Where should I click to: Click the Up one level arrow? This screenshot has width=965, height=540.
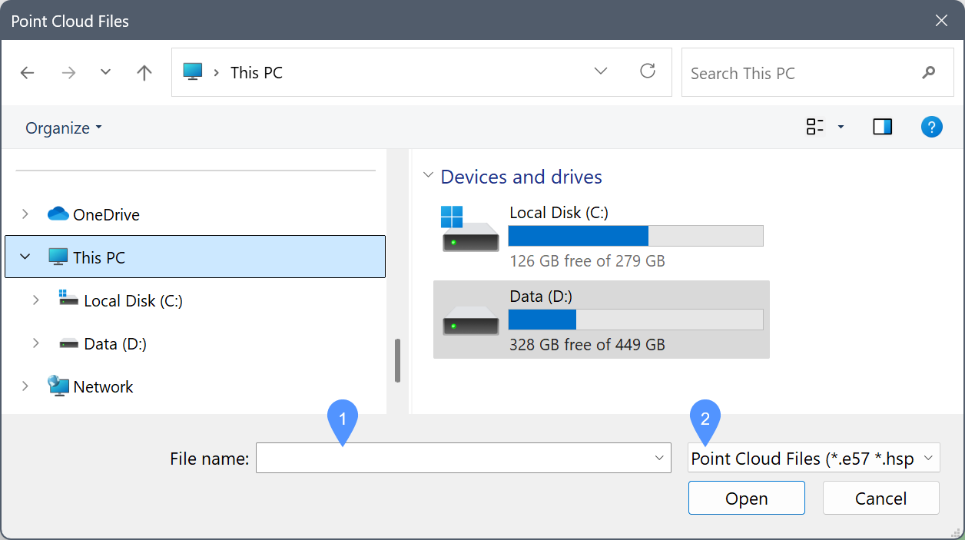coord(144,73)
